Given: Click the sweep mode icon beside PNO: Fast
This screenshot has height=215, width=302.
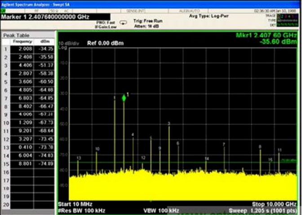Looking at the screenshot, I should coord(122,22).
